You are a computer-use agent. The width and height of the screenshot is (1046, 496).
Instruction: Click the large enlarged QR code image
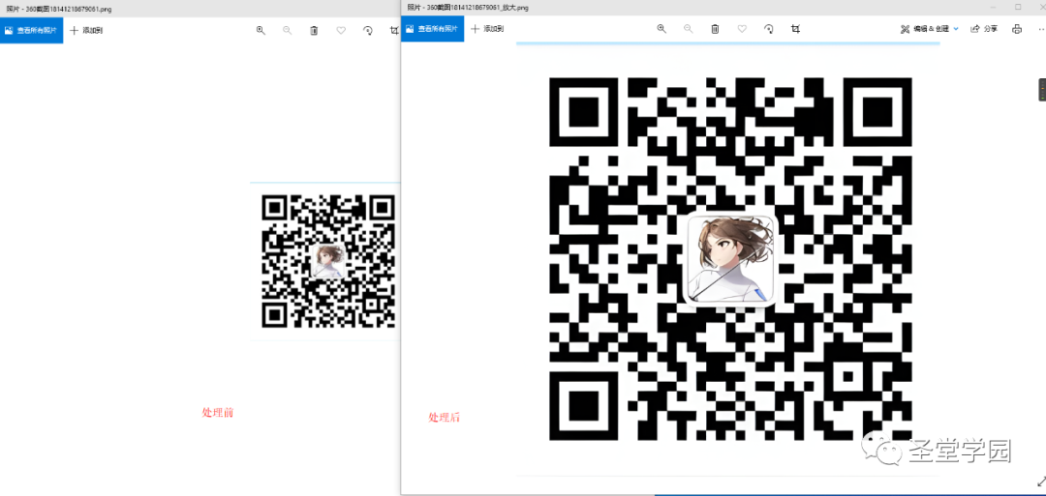pyautogui.click(x=730, y=259)
